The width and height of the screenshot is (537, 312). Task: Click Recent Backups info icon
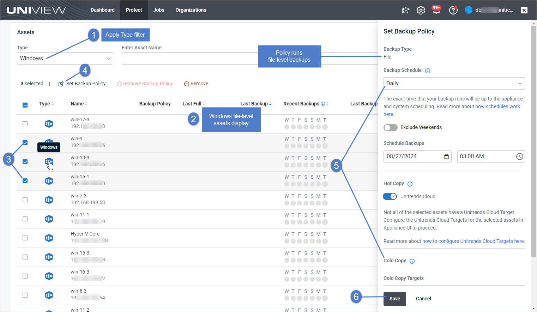322,104
